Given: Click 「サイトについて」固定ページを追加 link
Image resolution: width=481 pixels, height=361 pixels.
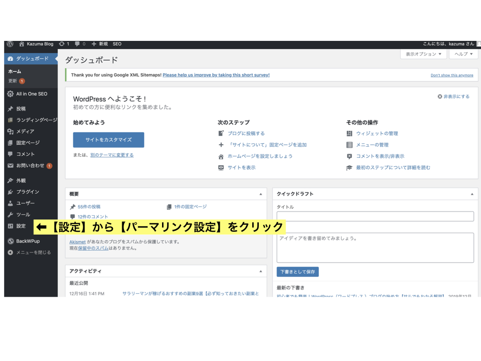Looking at the screenshot, I should tap(267, 145).
